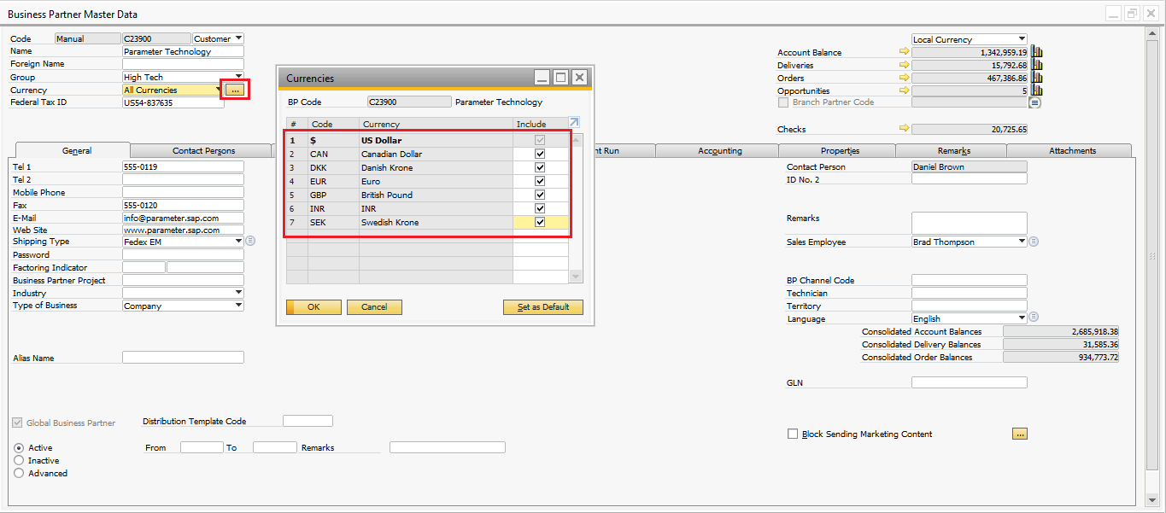
Task: Expand the Type of Business dropdown
Action: coord(237,306)
